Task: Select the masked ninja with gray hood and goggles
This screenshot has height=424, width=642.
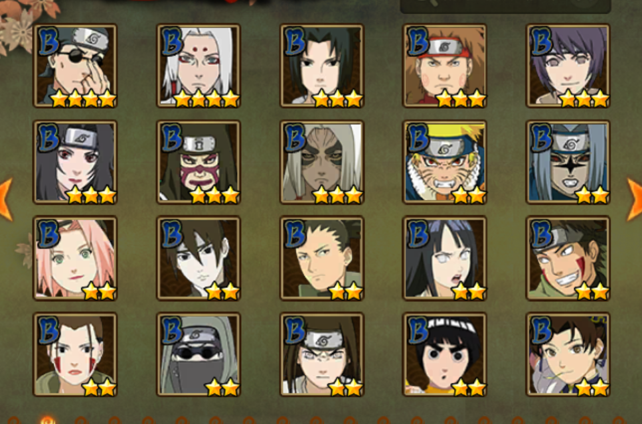Action: click(x=199, y=354)
